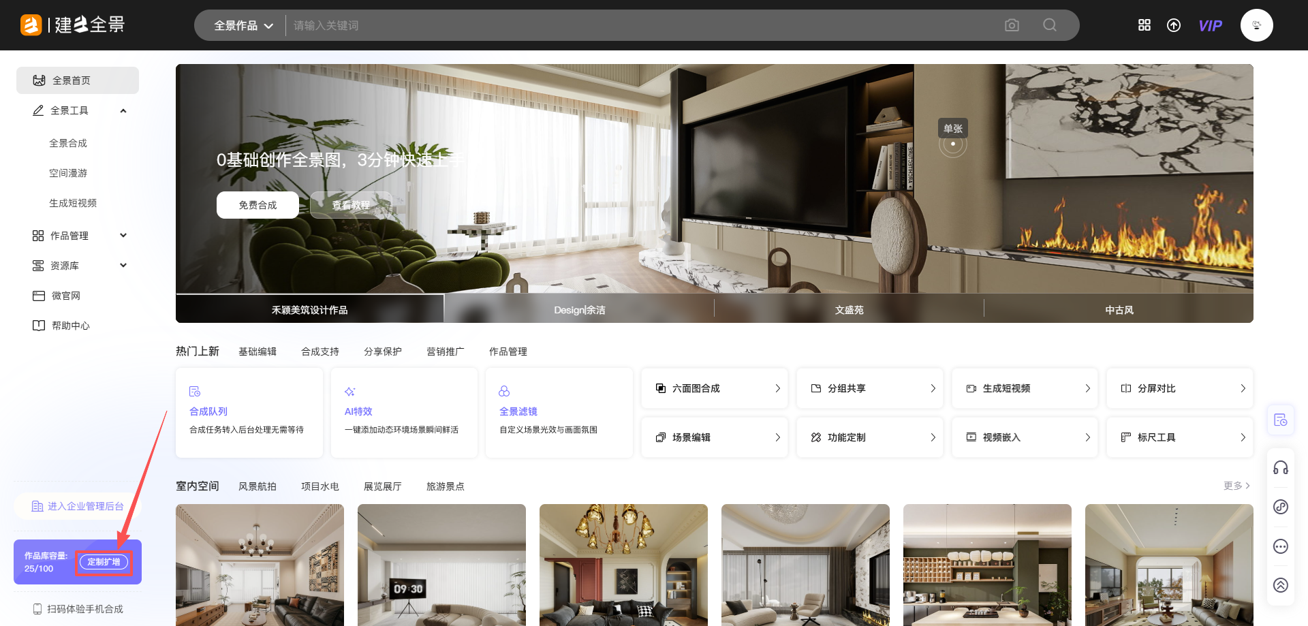
Task: Click the upload arrow icon in header
Action: pyautogui.click(x=1174, y=25)
